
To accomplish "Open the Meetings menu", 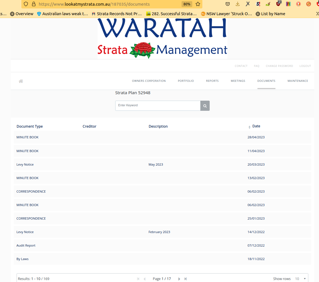I will pyautogui.click(x=238, y=81).
